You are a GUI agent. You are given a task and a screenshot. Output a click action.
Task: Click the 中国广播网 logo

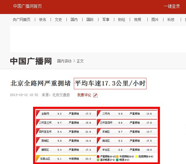coord(31,61)
